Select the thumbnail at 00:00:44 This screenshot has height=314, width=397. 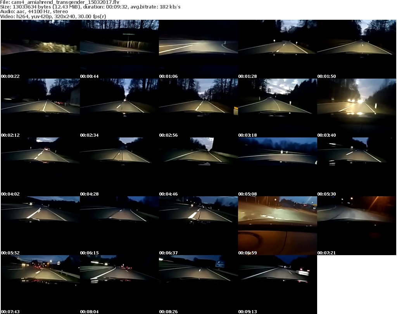(119, 49)
